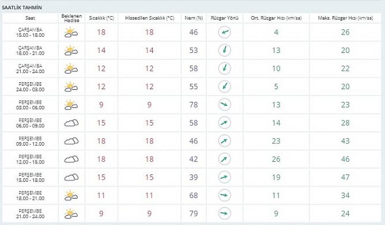Click the Saat column header
Screen dimensions: 385x225
point(30,18)
